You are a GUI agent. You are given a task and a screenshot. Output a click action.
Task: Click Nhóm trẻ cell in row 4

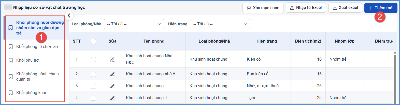click(x=345, y=98)
